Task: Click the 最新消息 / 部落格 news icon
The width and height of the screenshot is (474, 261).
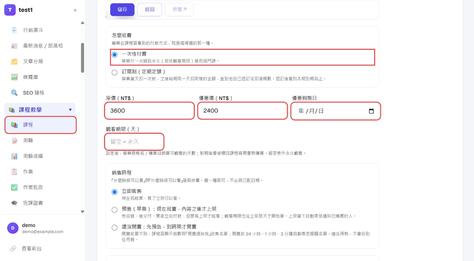Action: pyautogui.click(x=14, y=46)
